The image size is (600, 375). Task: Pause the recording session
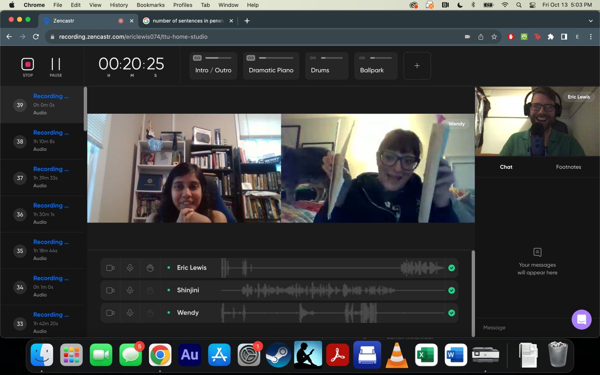pyautogui.click(x=55, y=65)
